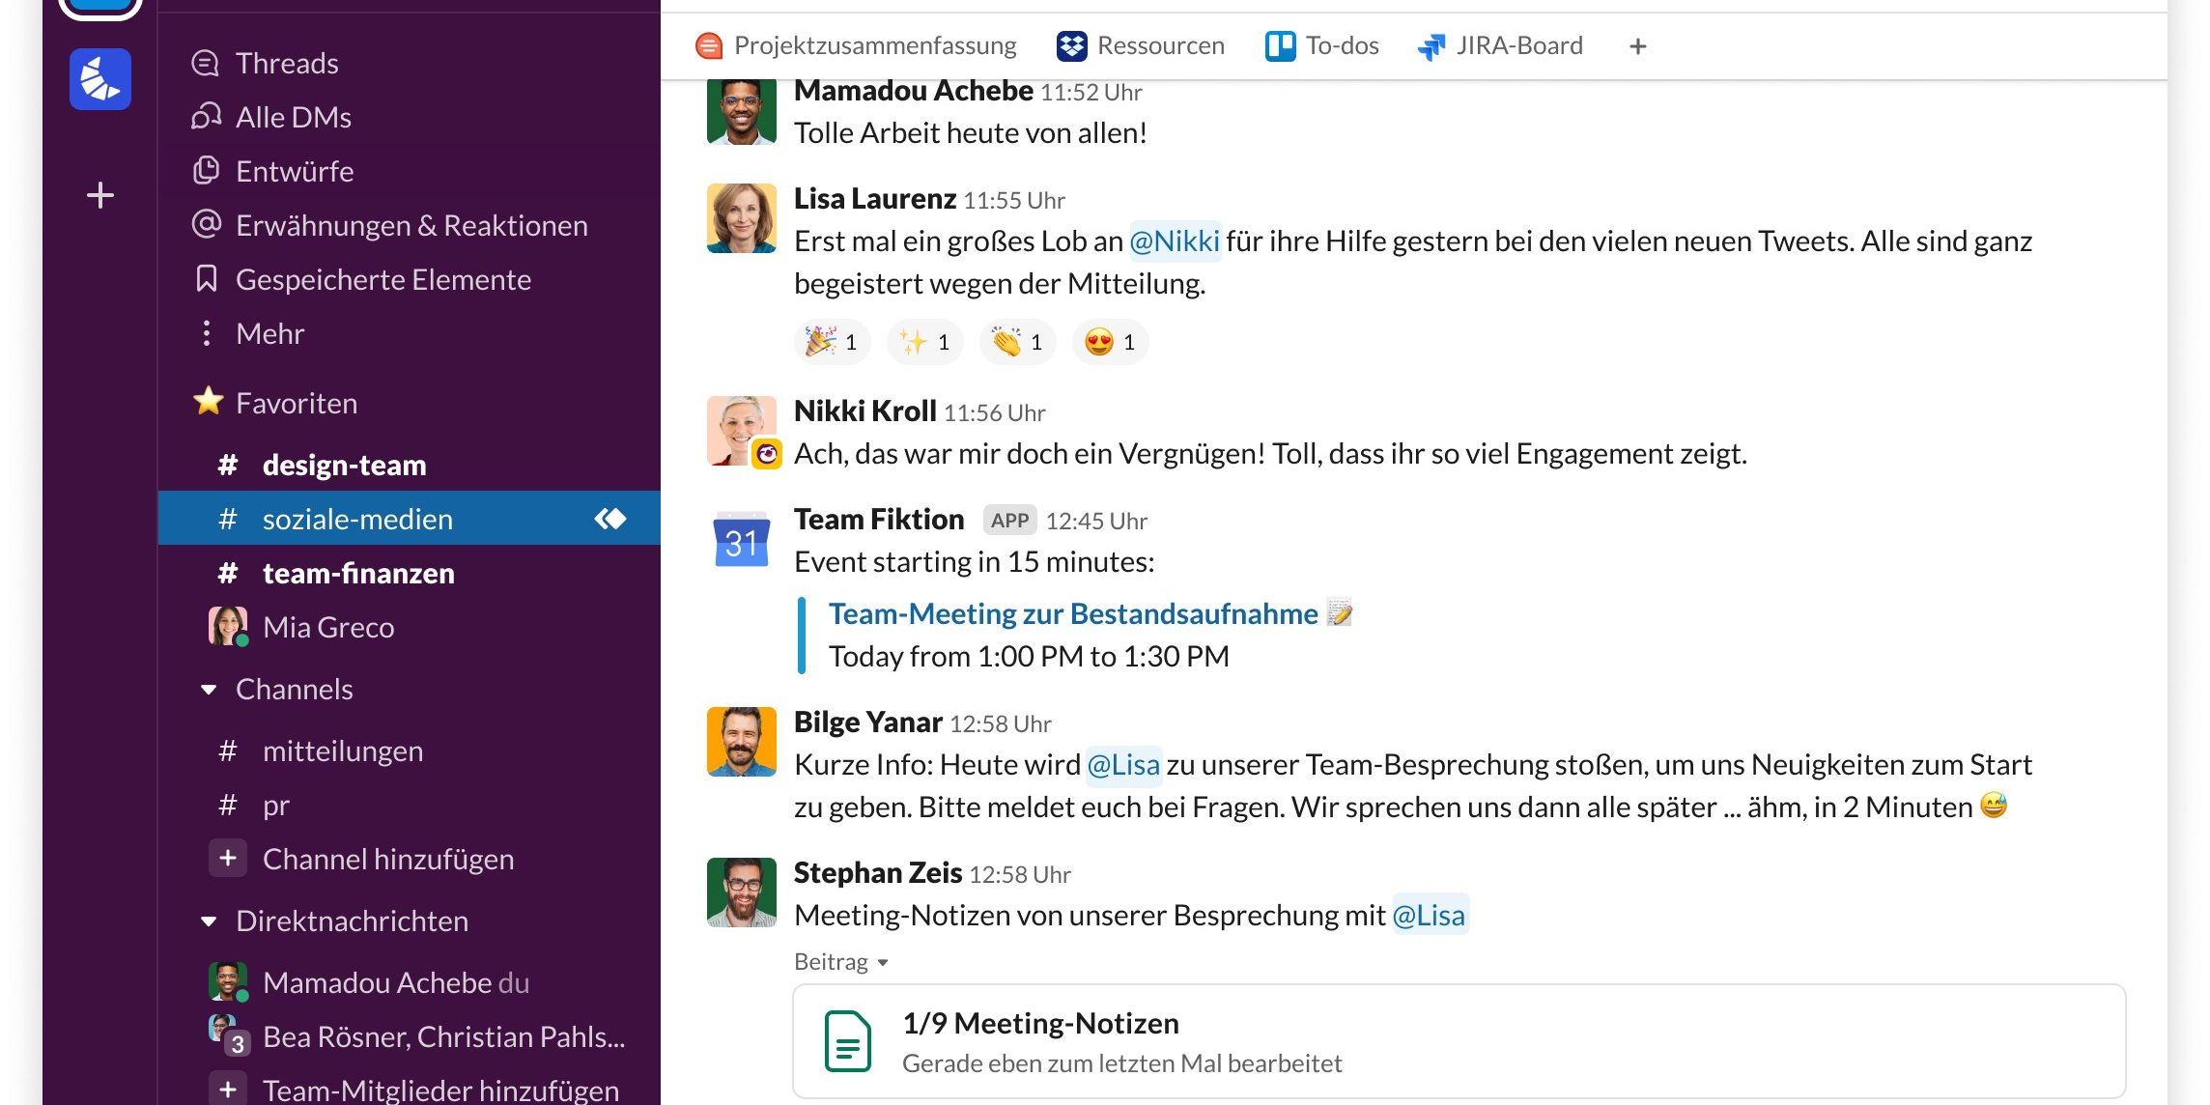
Task: Open the Ressourcen tab
Action: point(1141,45)
